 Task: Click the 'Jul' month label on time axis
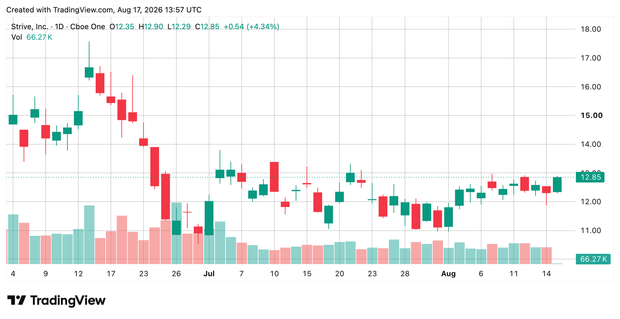209,274
